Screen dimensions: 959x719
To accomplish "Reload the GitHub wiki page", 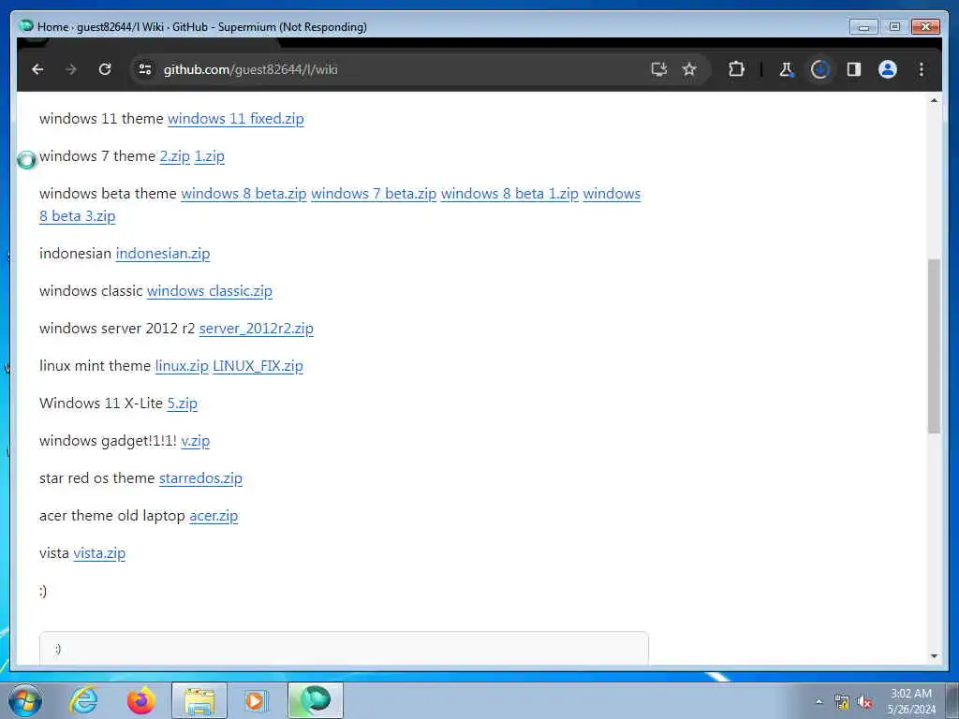I will coord(105,69).
